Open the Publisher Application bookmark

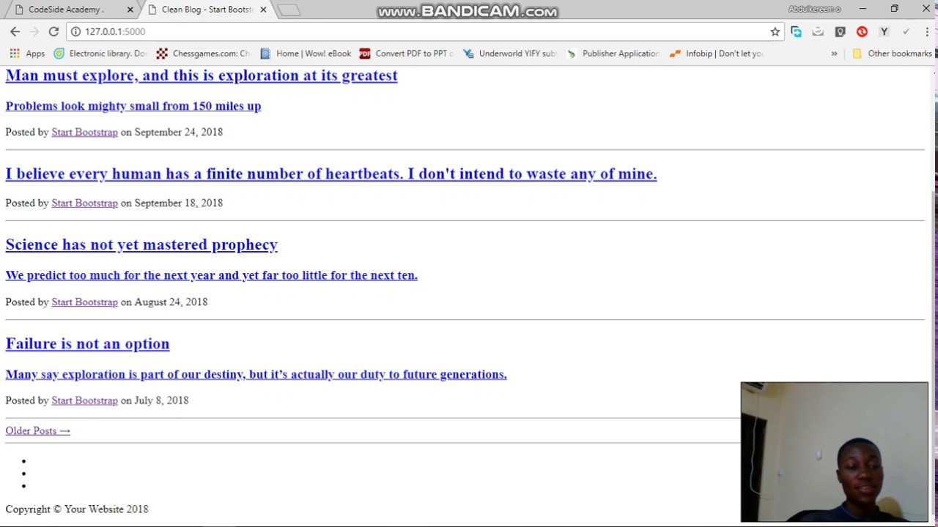click(x=613, y=53)
